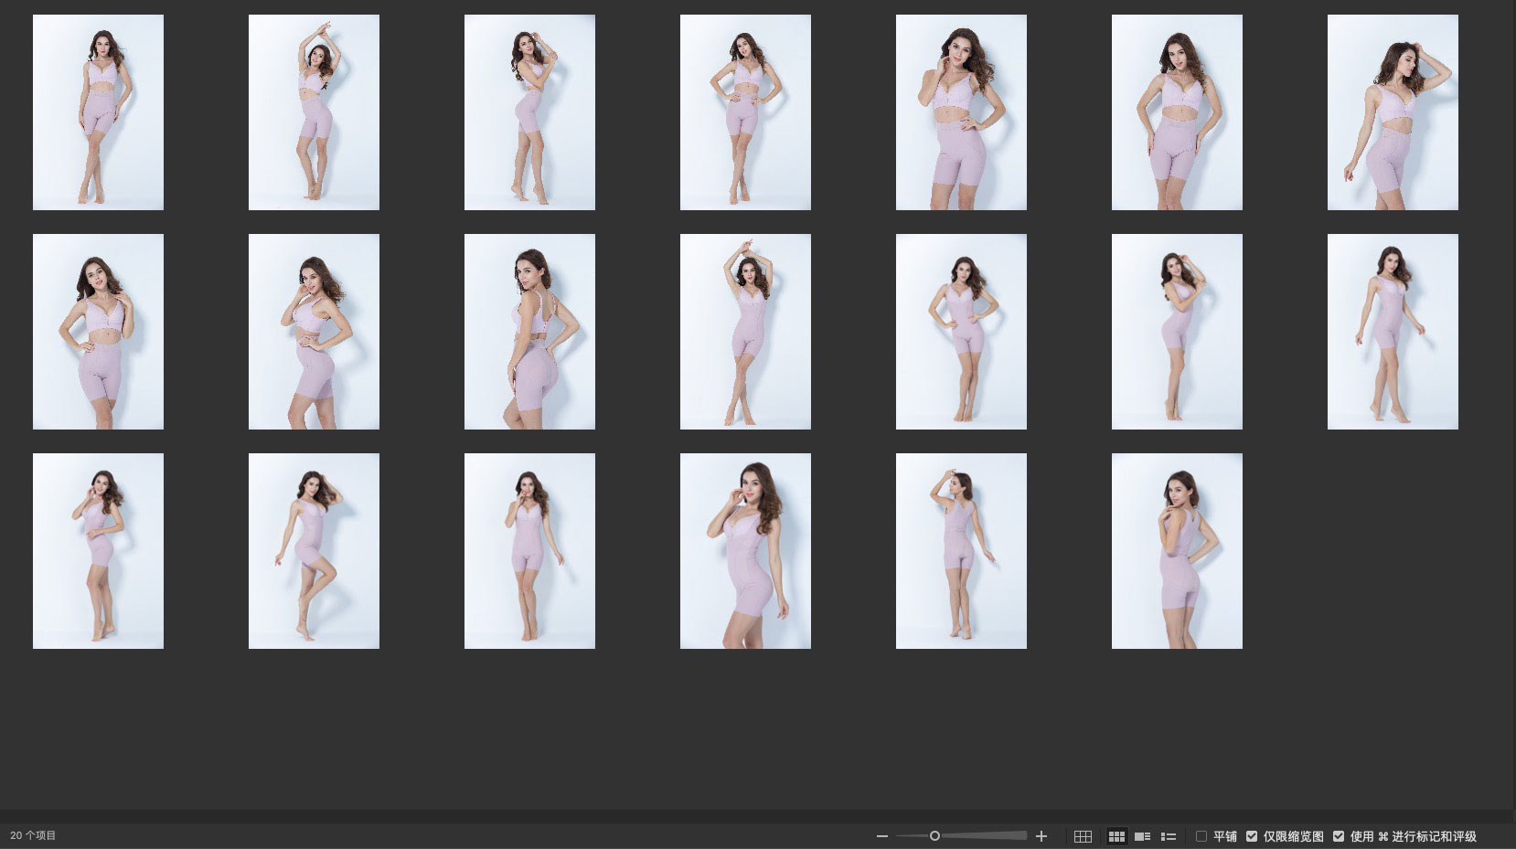Click the plus icon to enlarge thumbnails
The image size is (1516, 849).
pos(1041,836)
